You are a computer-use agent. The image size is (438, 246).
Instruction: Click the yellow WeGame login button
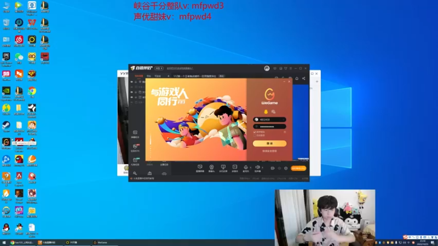pos(269,143)
